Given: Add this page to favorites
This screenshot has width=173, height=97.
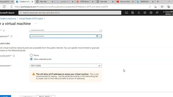Looking at the screenshot, I should [x=155, y=7].
